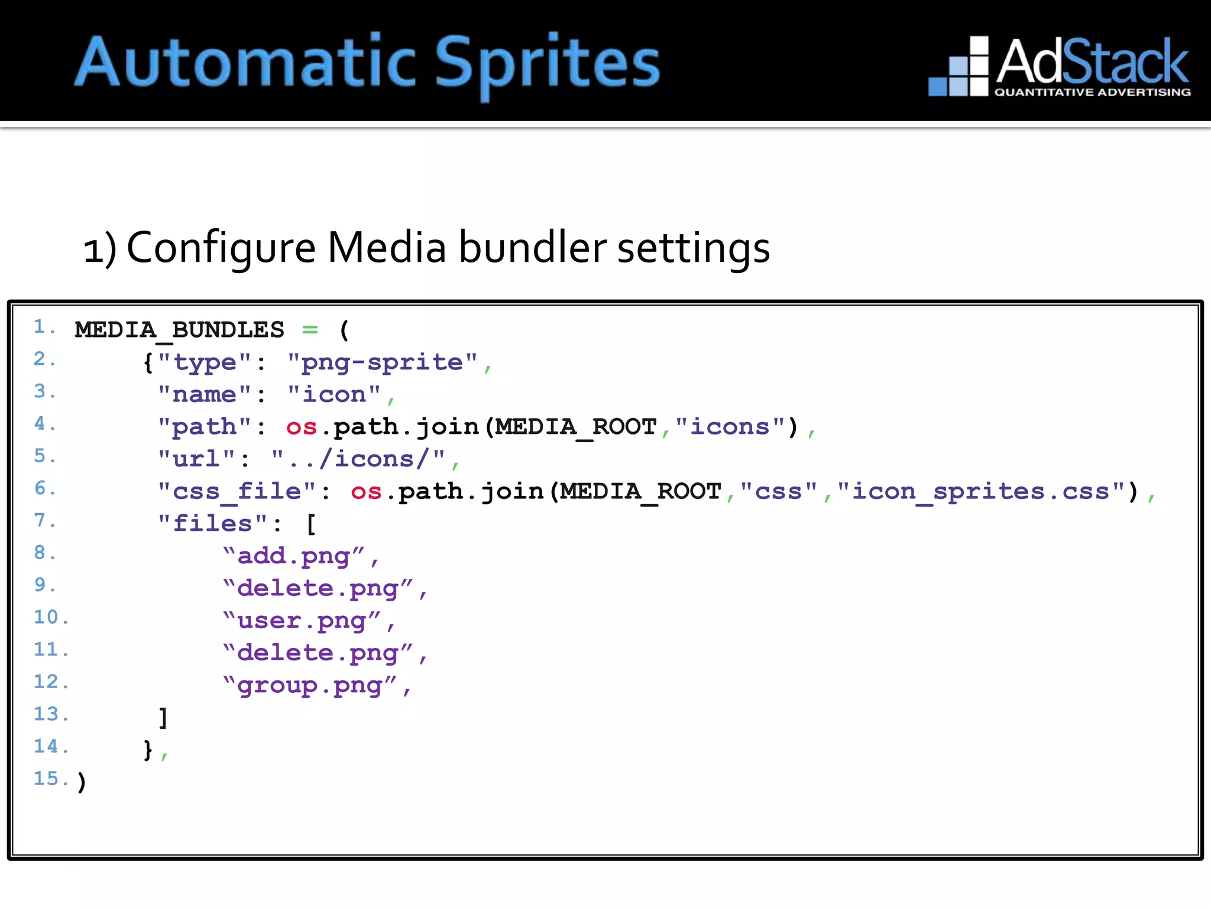
Task: Click line number 13
Action: click(51, 714)
